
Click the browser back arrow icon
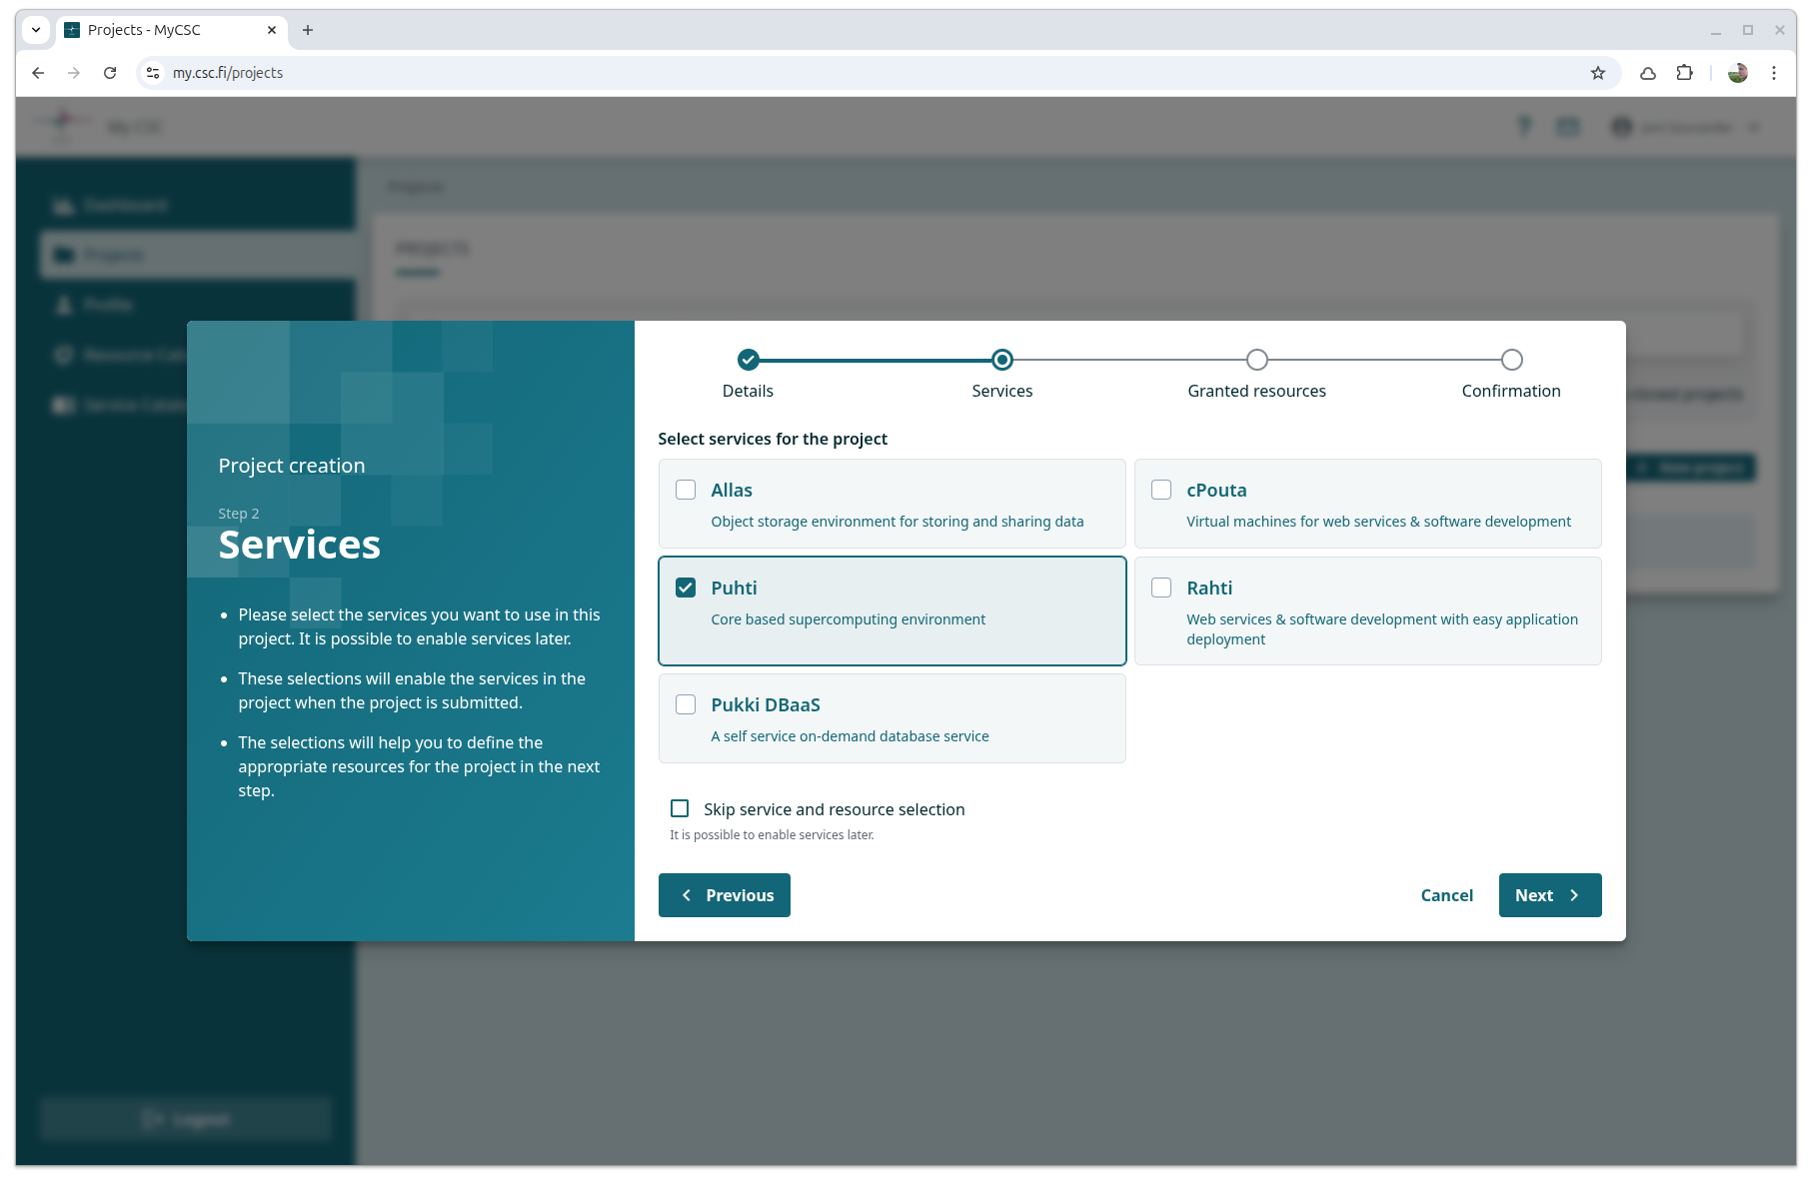pyautogui.click(x=38, y=73)
